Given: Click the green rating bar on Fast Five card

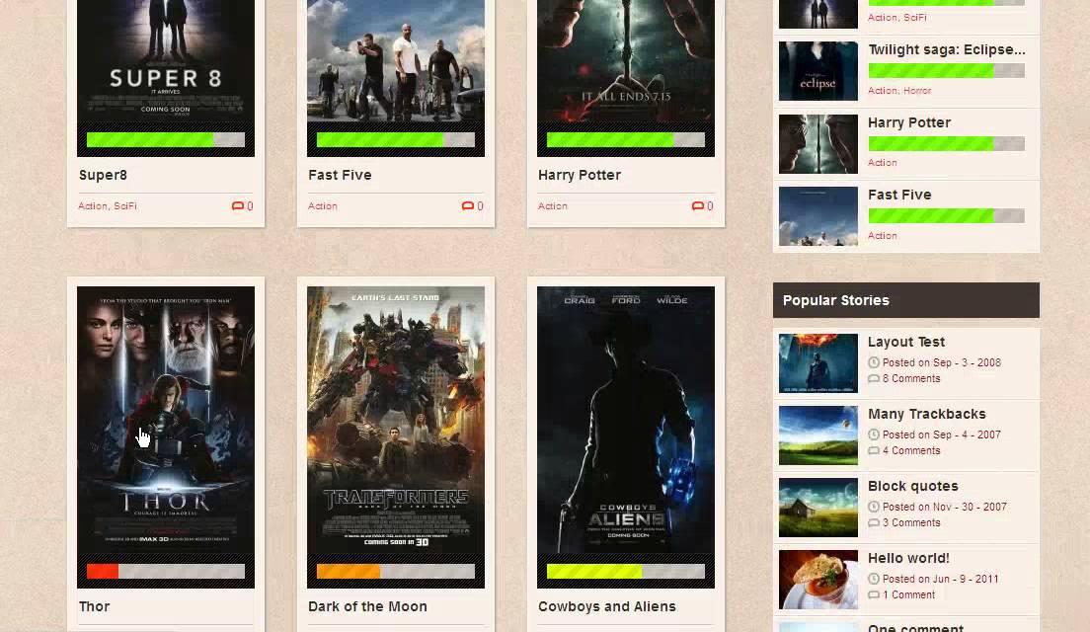Looking at the screenshot, I should 396,140.
